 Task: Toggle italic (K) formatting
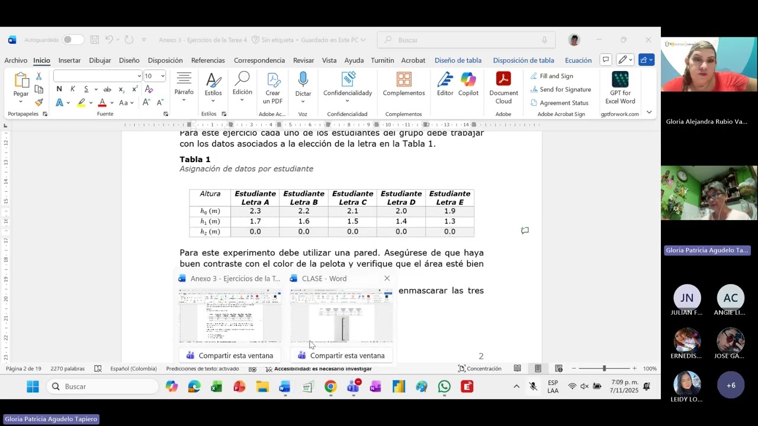72,89
